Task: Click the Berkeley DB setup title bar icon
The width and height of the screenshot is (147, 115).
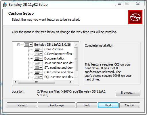Action: [x=5, y=5]
